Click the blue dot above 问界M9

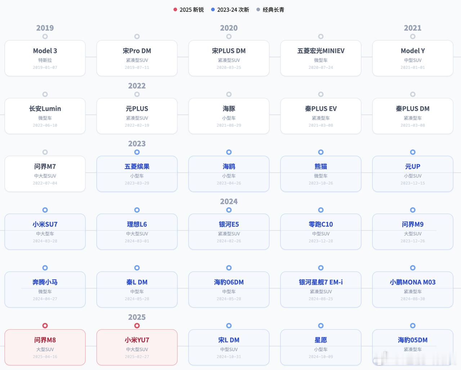point(413,210)
